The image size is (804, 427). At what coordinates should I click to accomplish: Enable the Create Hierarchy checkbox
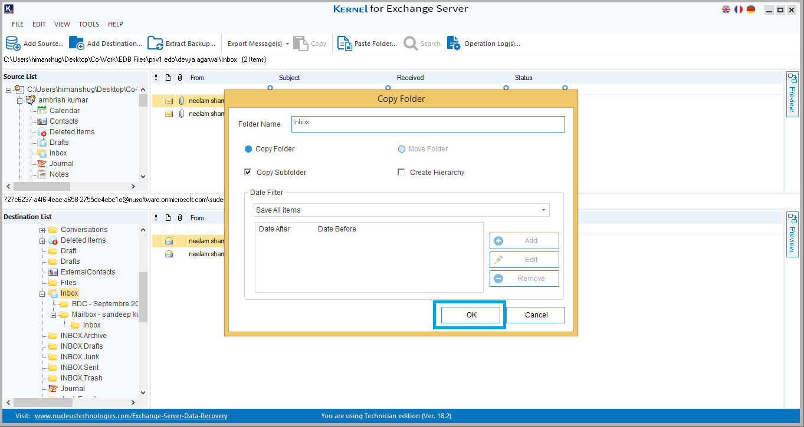tap(401, 172)
